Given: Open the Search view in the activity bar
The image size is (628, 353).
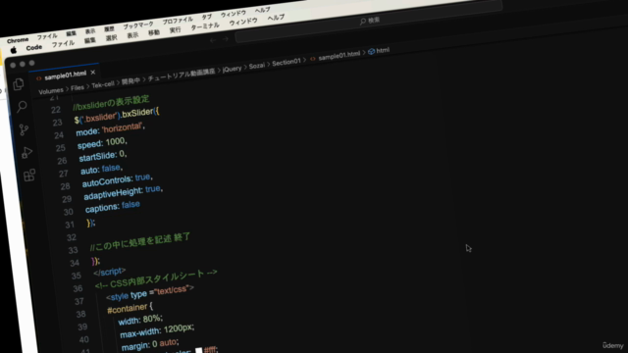Looking at the screenshot, I should click(22, 107).
